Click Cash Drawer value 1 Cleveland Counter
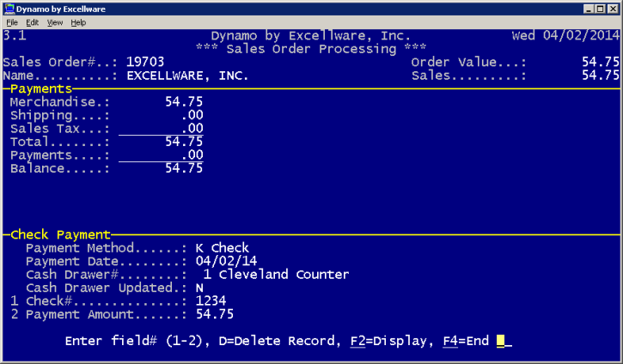 [276, 275]
